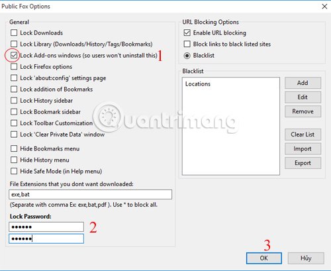The image size is (331, 271).
Task: Focus the password confirmation field
Action: point(46,239)
